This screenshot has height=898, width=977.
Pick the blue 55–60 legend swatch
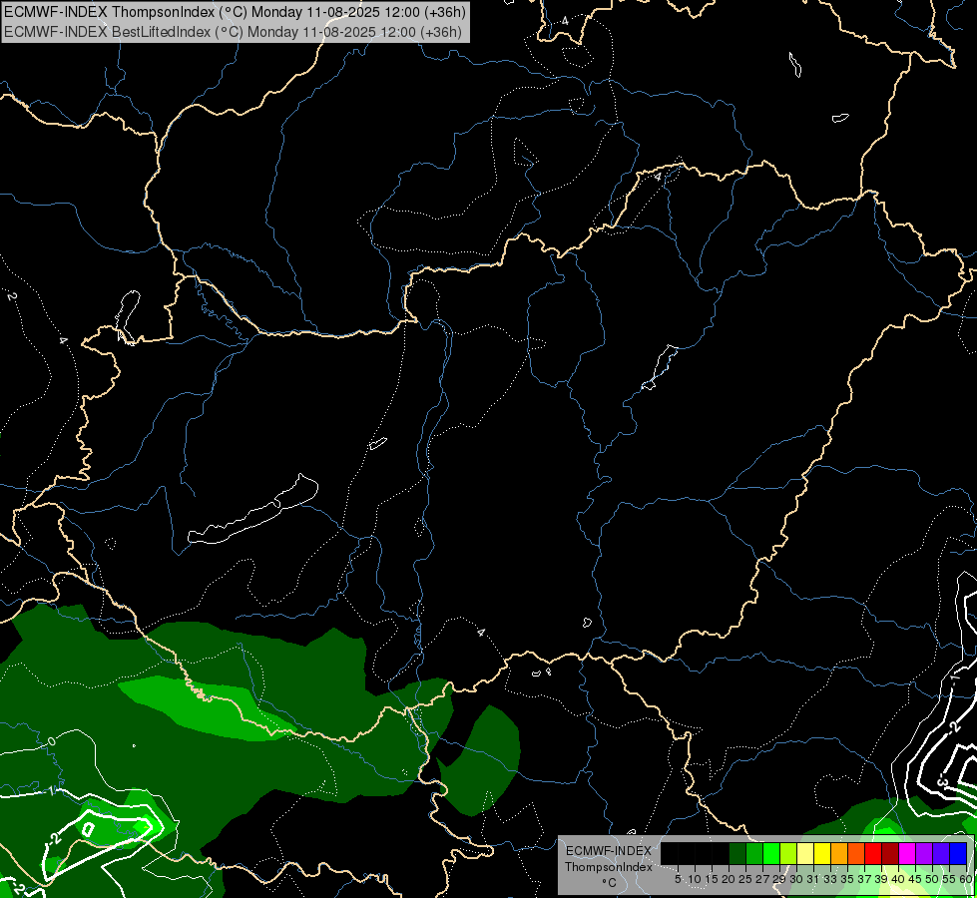coord(958,853)
